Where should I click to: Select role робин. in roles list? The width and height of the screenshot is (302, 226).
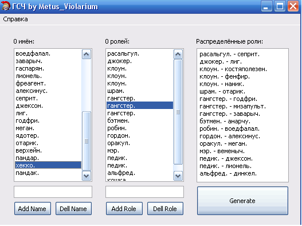coord(140,128)
